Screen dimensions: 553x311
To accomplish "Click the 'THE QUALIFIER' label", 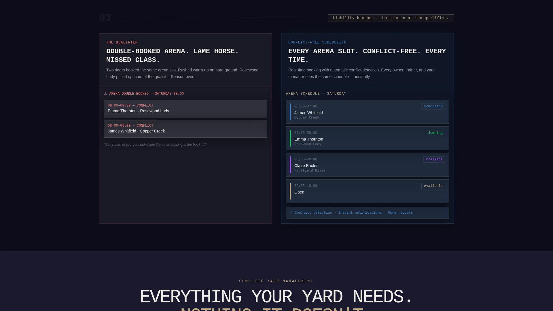I will tap(122, 42).
